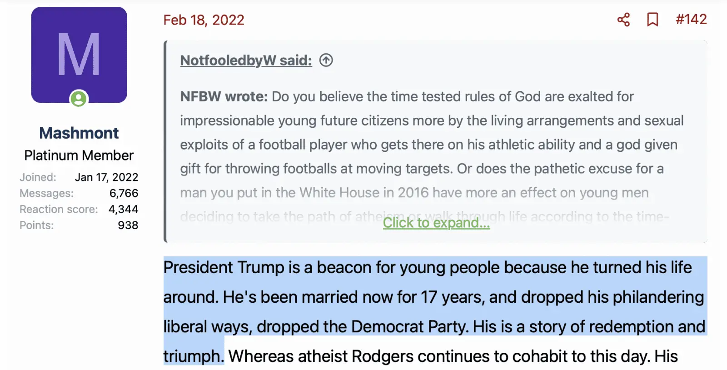727x370 pixels.
Task: Click the "Reaction score:" label
Action: coord(59,209)
